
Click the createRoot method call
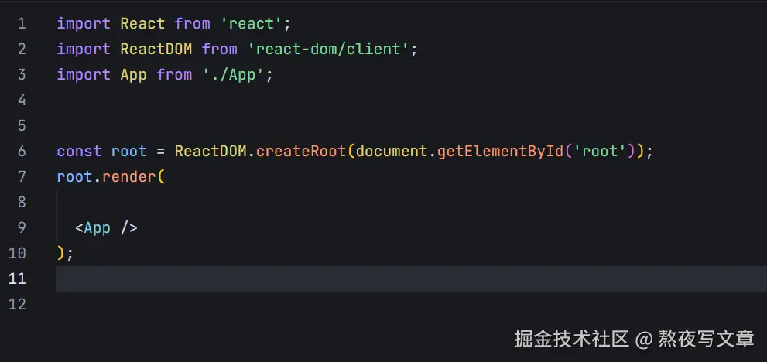click(x=301, y=151)
